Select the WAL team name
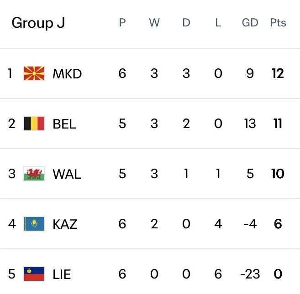Viewport: 300px width, 294px height. [67, 174]
